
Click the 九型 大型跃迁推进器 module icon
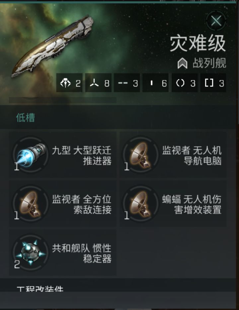pyautogui.click(x=31, y=155)
